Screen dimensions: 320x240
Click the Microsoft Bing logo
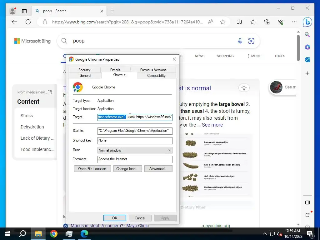click(32, 41)
